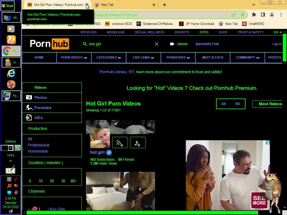This screenshot has height=215, width=287.
Task: Open the tab search chevron
Action: [x=253, y=5]
